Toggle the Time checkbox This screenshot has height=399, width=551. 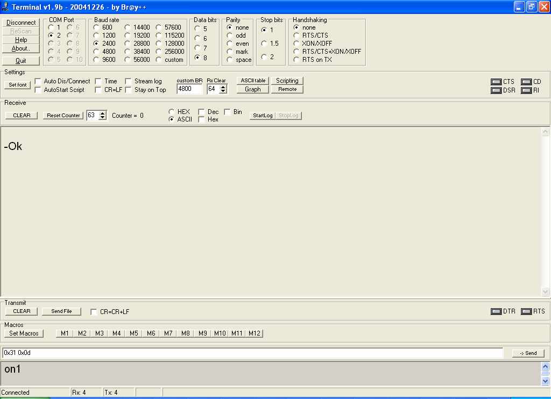[98, 81]
